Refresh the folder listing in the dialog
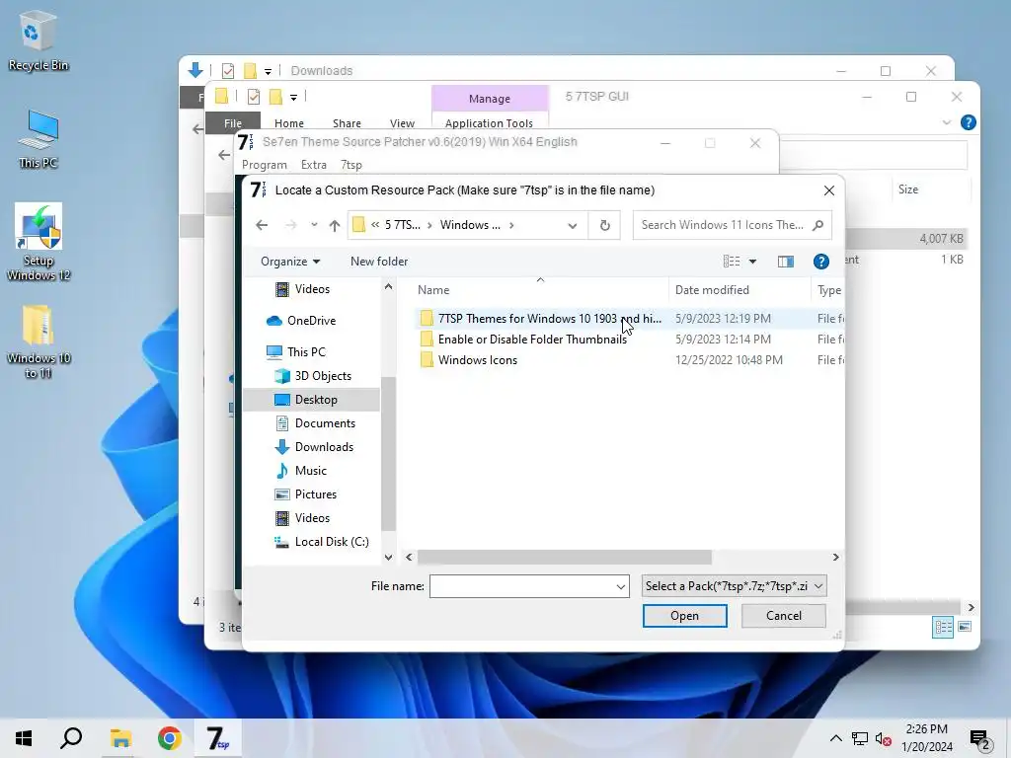 click(605, 225)
